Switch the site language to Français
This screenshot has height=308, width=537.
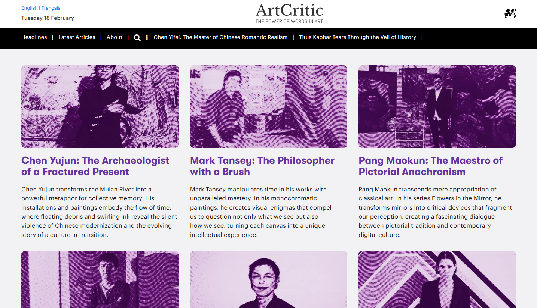coord(50,8)
